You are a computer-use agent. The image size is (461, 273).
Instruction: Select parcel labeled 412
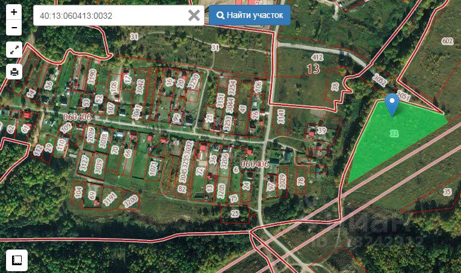point(318,57)
